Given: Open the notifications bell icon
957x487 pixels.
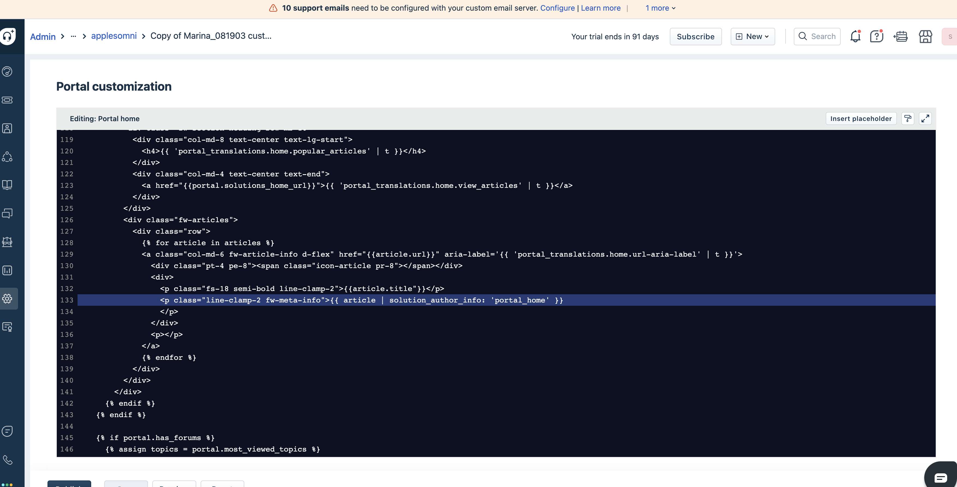Looking at the screenshot, I should click(x=855, y=36).
